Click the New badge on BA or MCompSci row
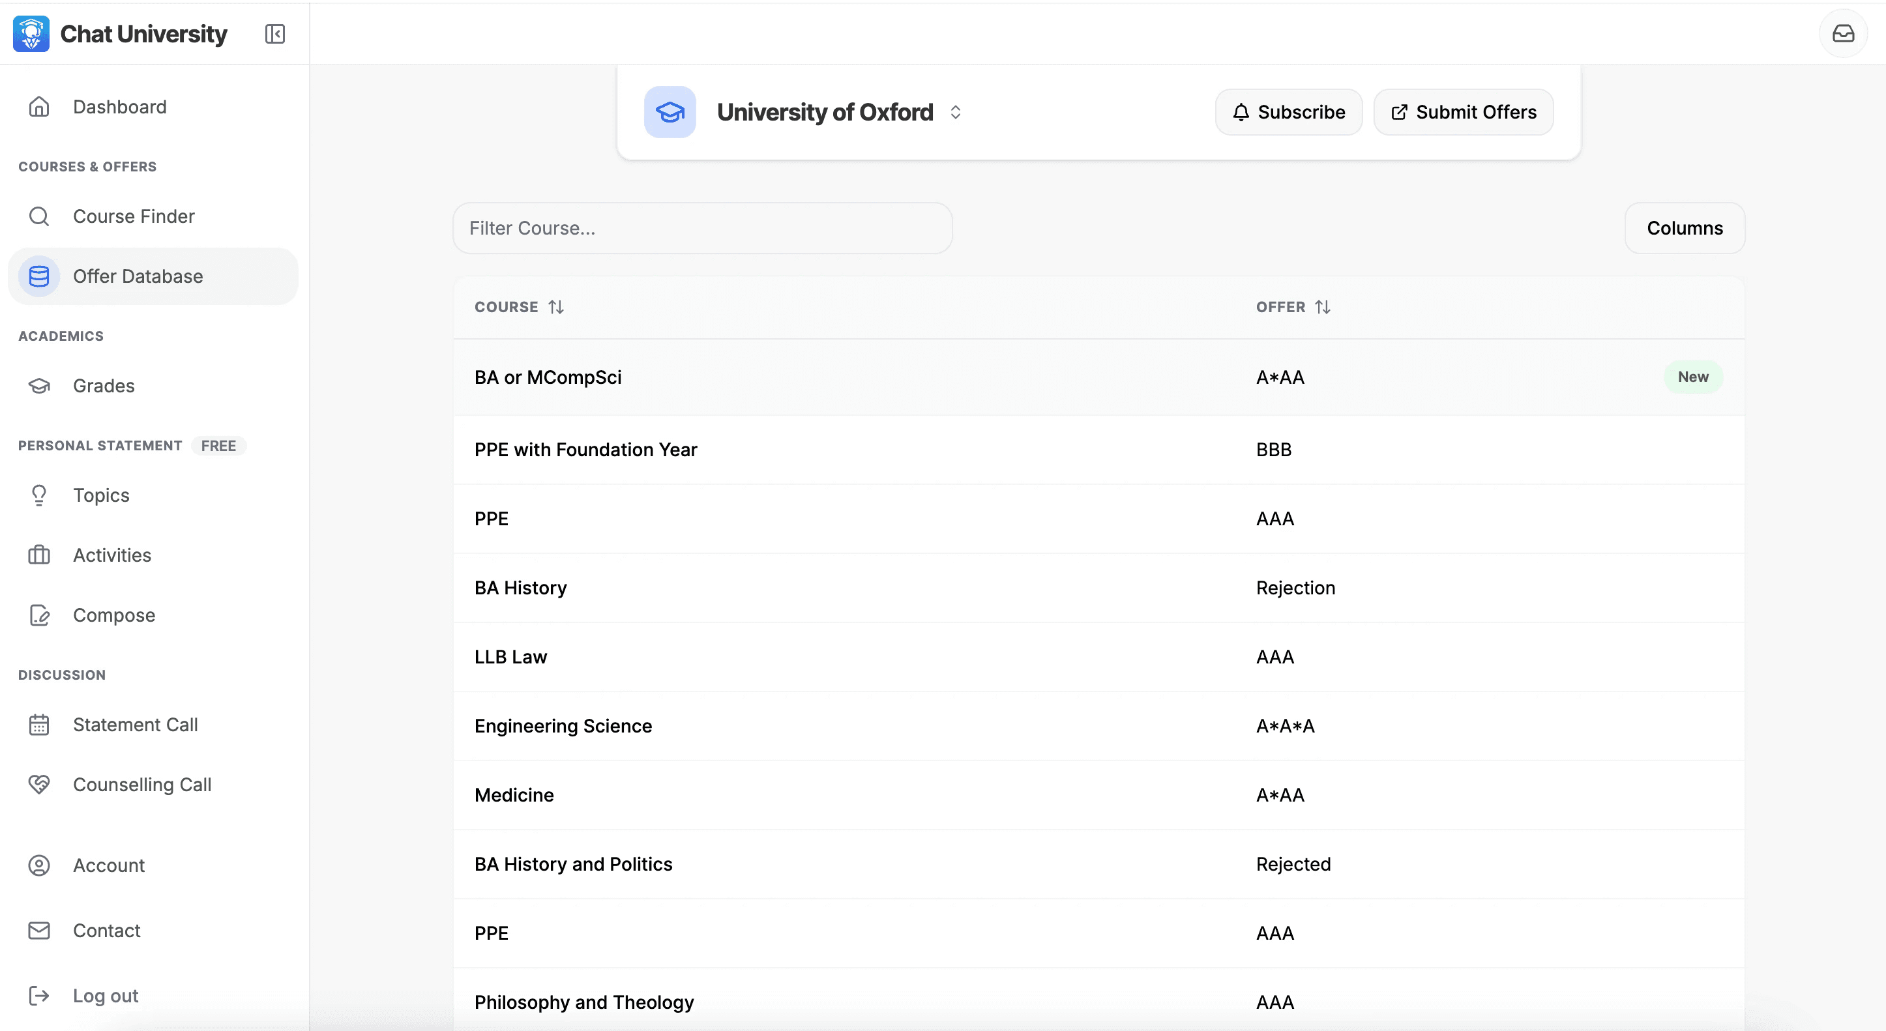Image resolution: width=1886 pixels, height=1031 pixels. [x=1693, y=377]
